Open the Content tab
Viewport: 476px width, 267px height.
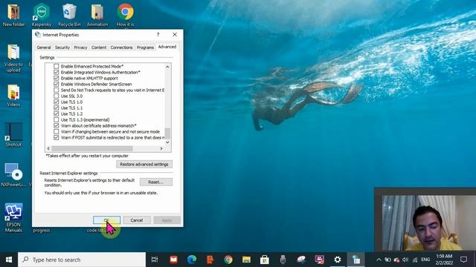(x=99, y=47)
